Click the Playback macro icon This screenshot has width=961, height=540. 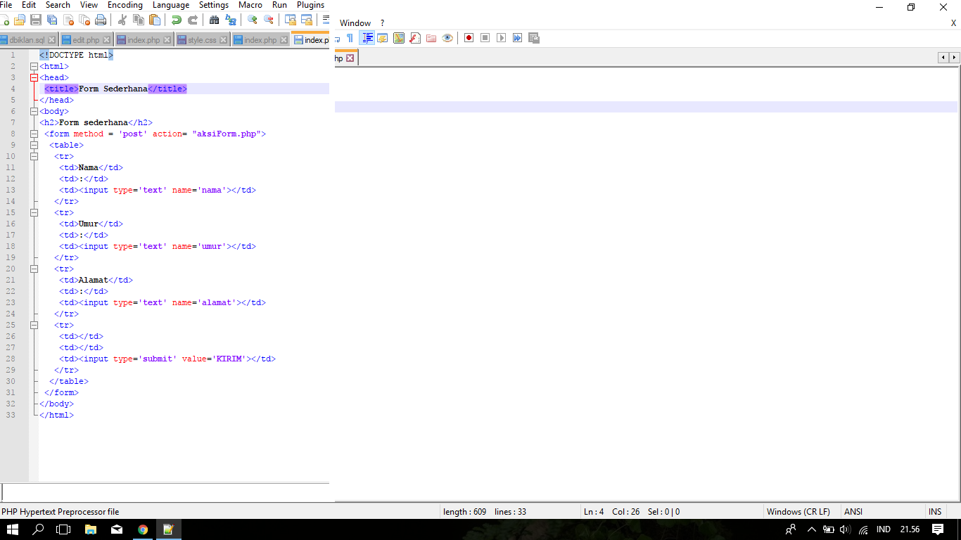(x=500, y=37)
